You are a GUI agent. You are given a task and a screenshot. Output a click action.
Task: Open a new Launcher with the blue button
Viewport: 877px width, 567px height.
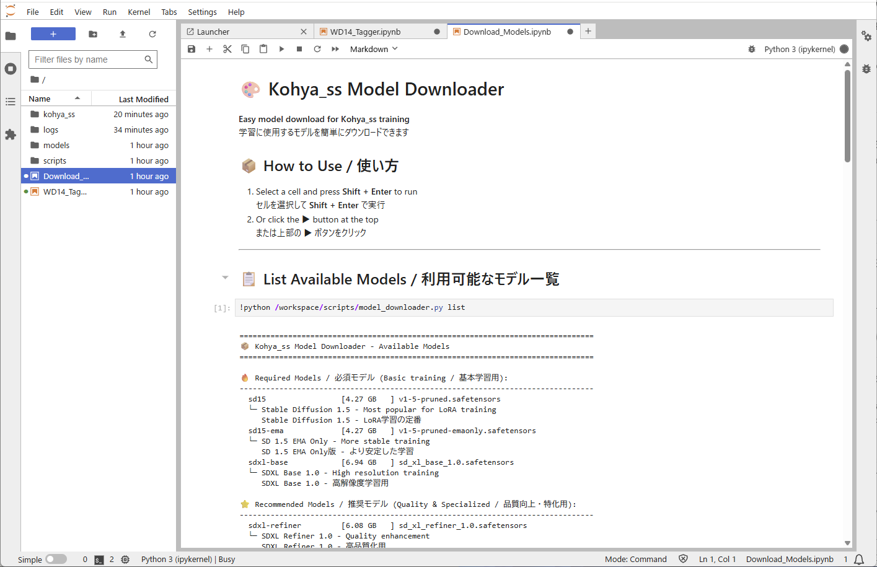[53, 33]
